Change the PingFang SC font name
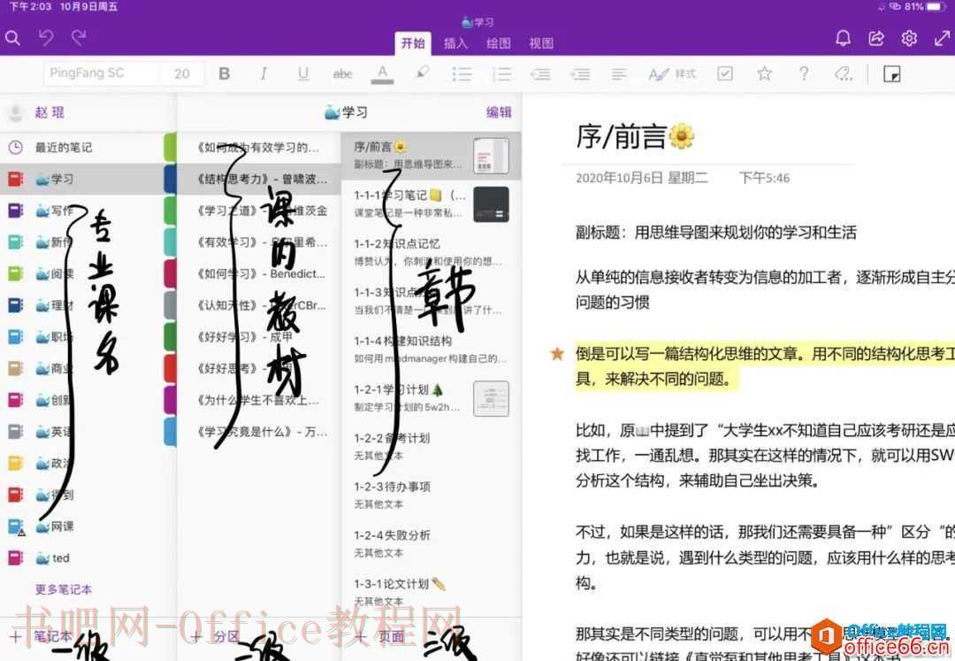 101,73
